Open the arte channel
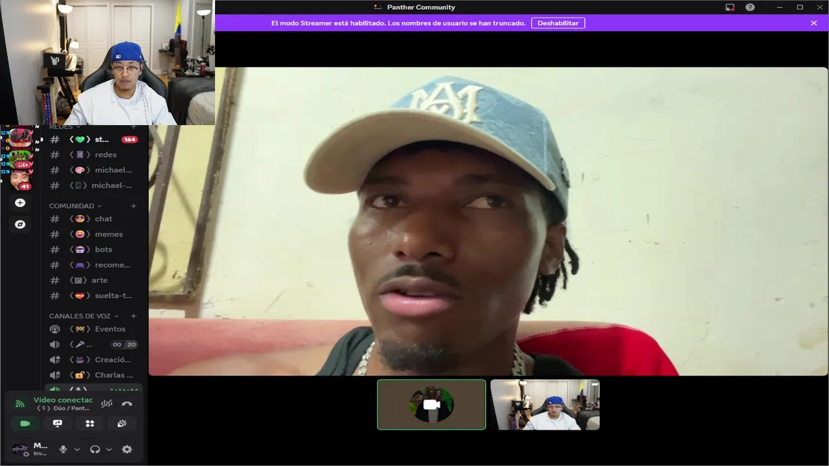Image resolution: width=829 pixels, height=466 pixels. pos(94,280)
